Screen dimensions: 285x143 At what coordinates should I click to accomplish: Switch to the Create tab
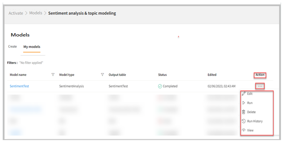coord(12,47)
